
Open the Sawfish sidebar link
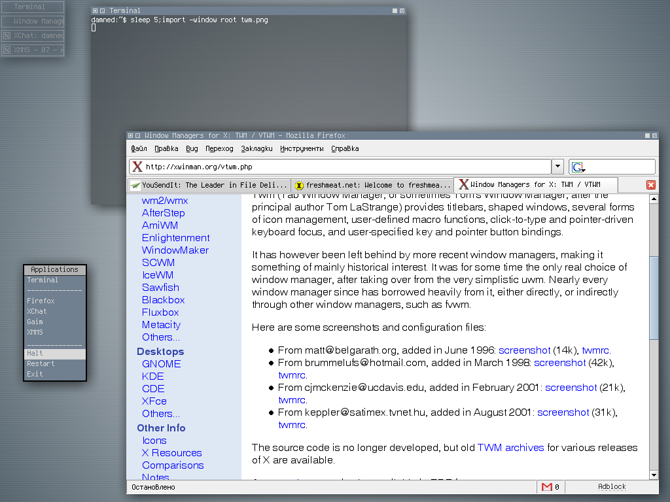tap(160, 288)
